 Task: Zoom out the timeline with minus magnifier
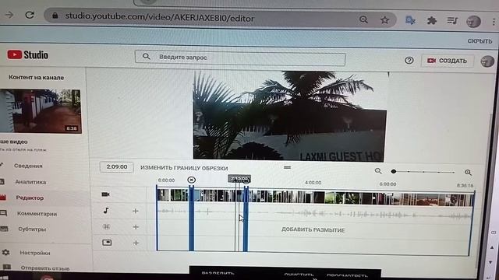(x=378, y=171)
